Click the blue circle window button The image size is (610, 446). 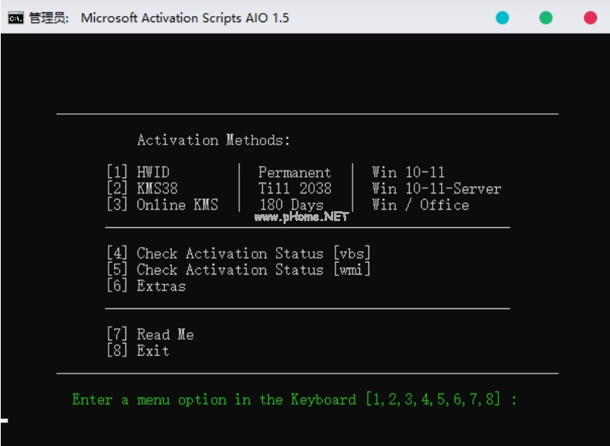click(x=502, y=18)
